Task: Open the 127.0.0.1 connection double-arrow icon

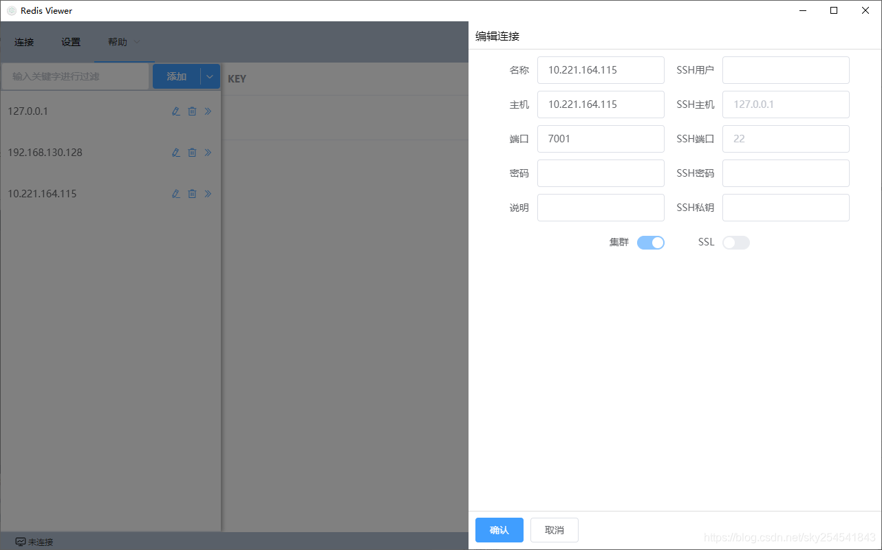Action: pyautogui.click(x=208, y=111)
